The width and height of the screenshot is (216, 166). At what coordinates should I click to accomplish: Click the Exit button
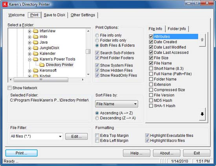(197, 153)
